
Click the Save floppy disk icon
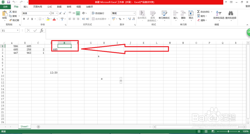click(x=8, y=2)
